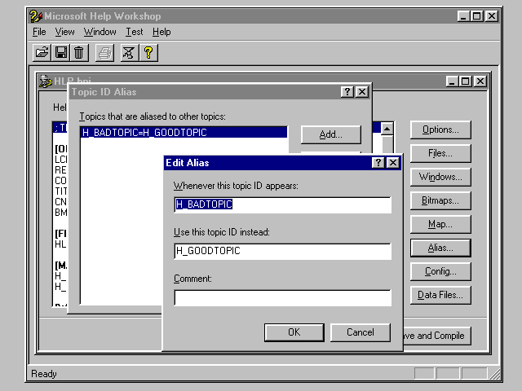Open the Window menu
The height and width of the screenshot is (391, 522).
point(100,32)
